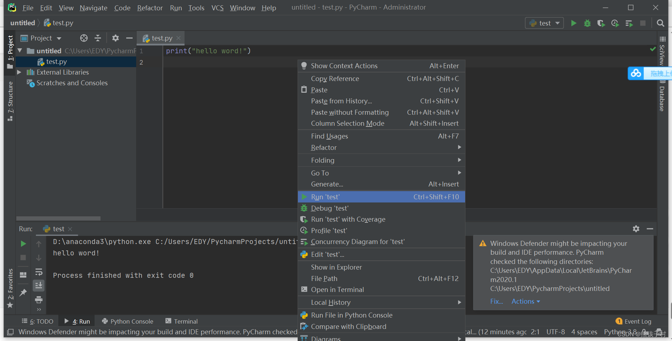This screenshot has width=672, height=341.
Task: Rerun 'test' in the Run panel
Action: (x=23, y=244)
